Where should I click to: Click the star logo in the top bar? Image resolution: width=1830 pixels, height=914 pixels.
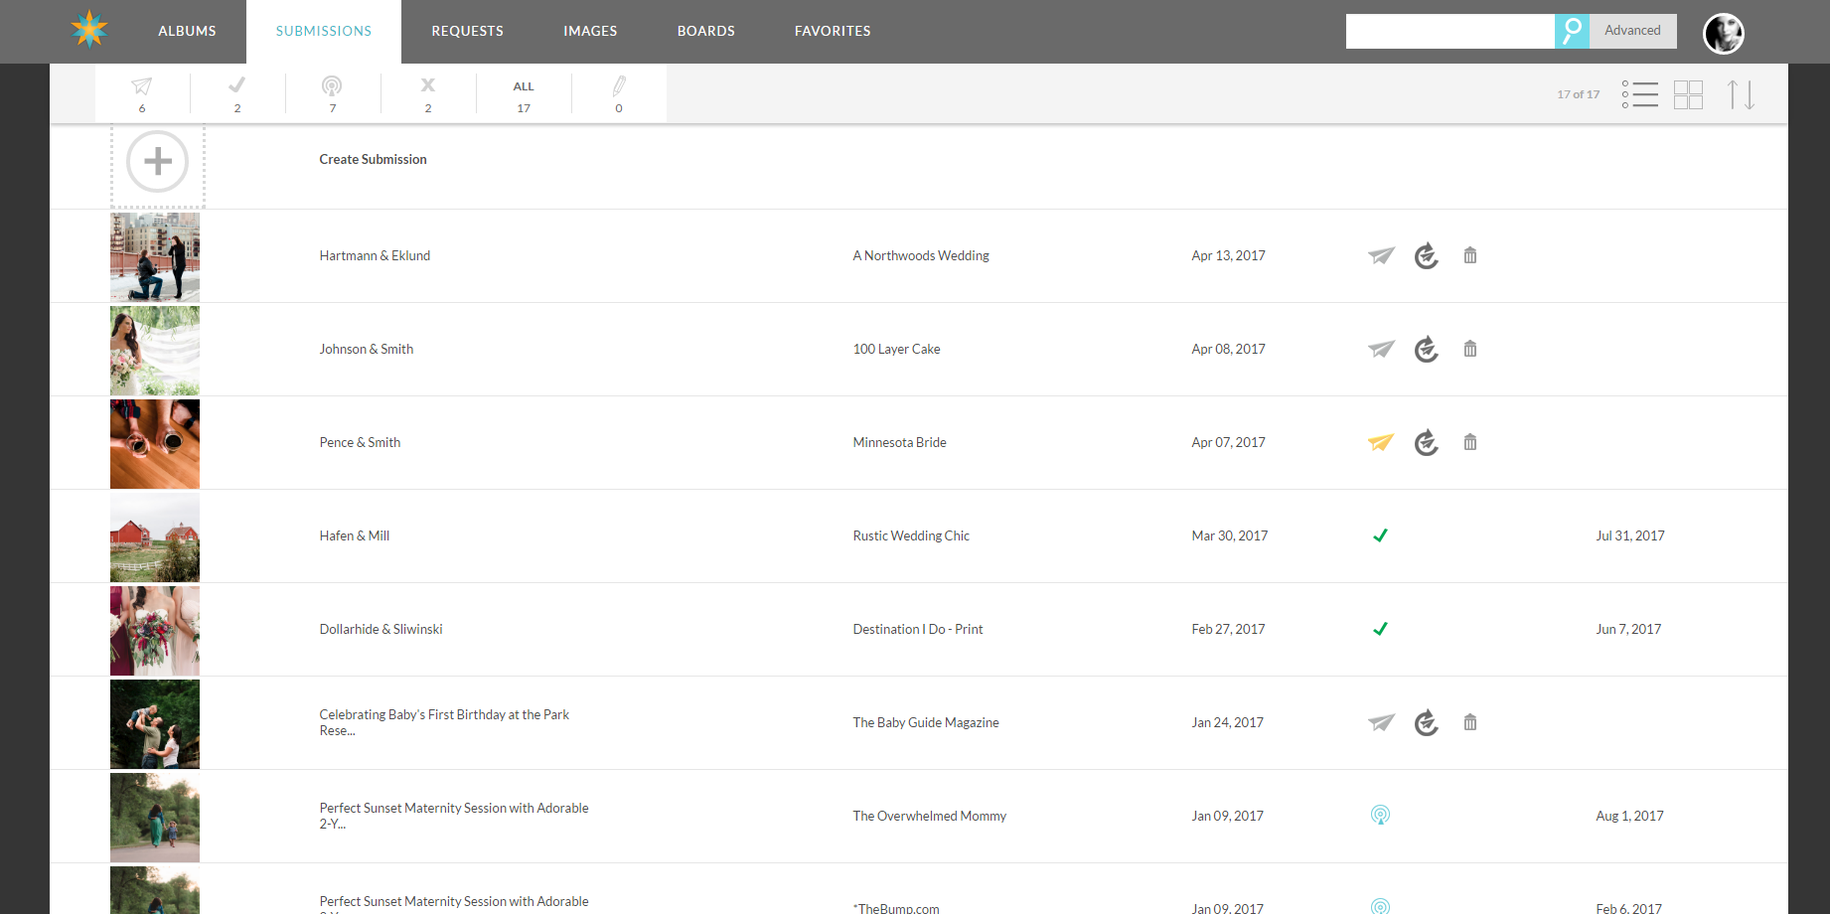tap(89, 30)
